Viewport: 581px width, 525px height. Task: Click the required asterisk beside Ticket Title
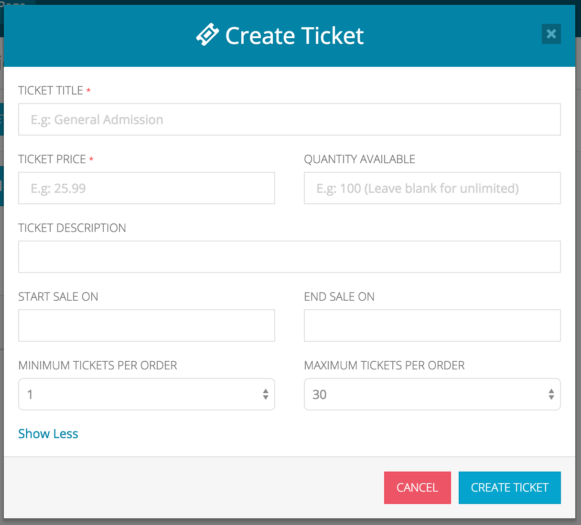point(88,90)
